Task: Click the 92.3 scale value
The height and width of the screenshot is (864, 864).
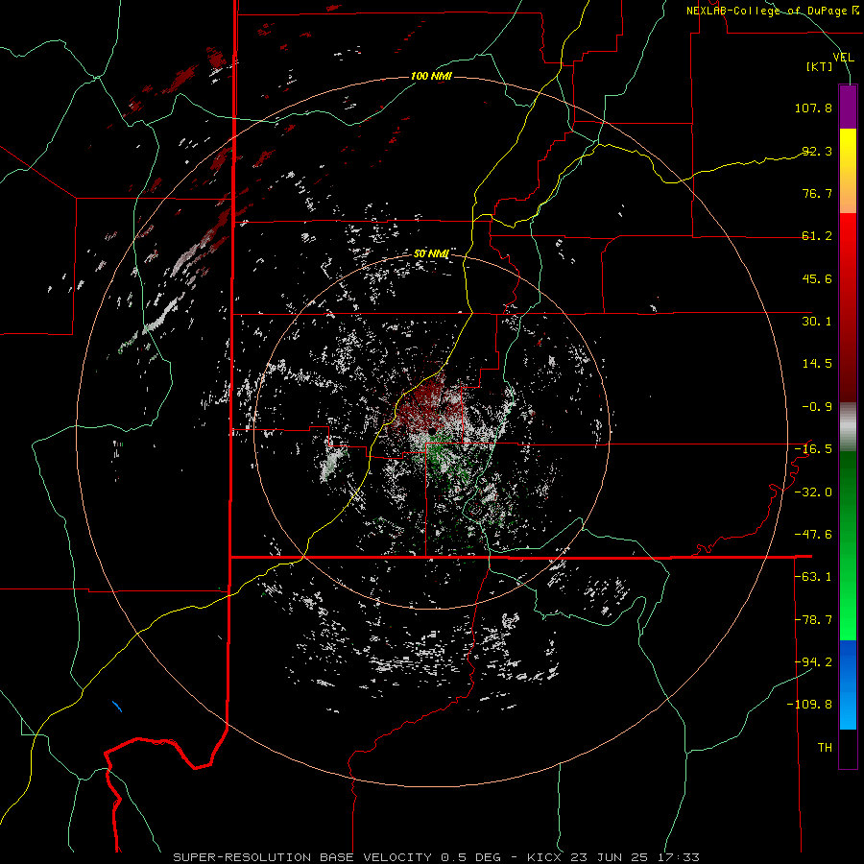Action: 817,151
